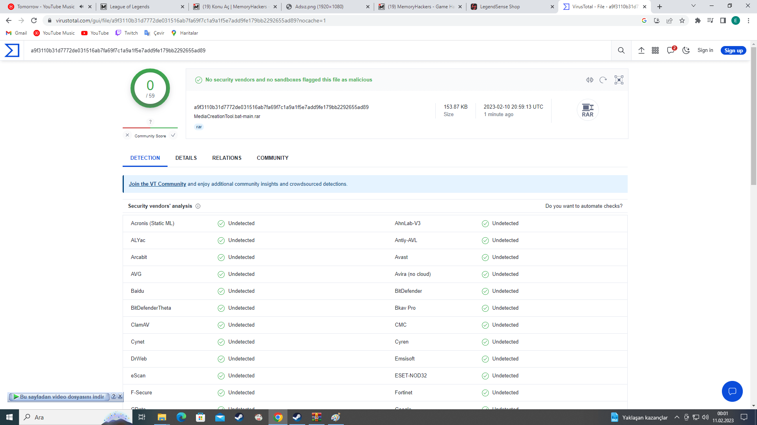Switch to DETECTION tab
The width and height of the screenshot is (757, 425).
tap(145, 158)
